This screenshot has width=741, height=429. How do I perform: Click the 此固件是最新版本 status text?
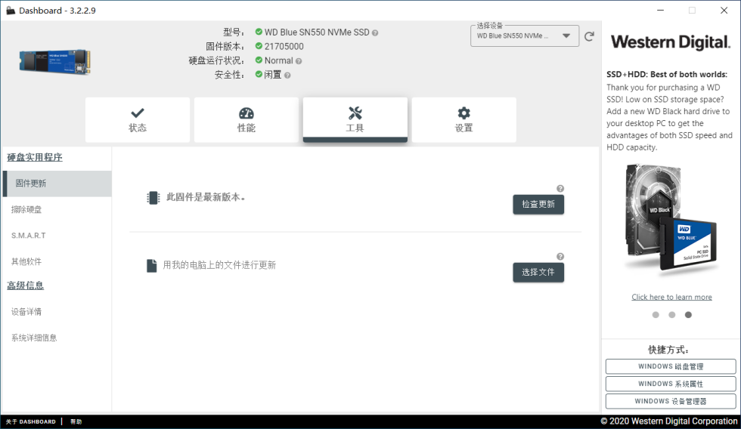point(206,197)
